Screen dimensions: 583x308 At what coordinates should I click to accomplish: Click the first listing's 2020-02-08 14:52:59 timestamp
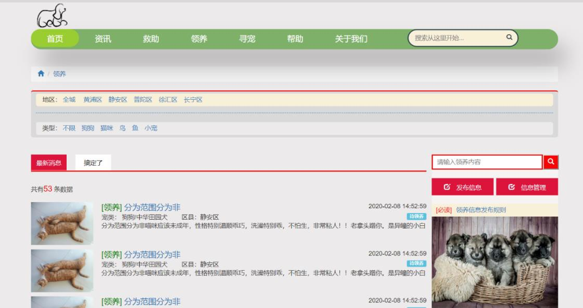397,206
